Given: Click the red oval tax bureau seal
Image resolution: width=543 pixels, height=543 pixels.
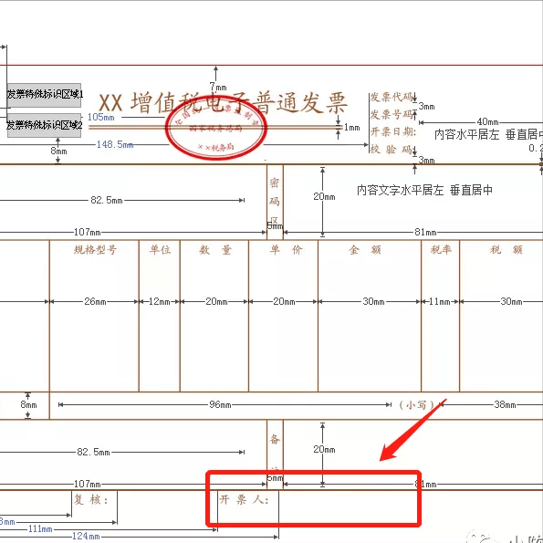Looking at the screenshot, I should [216, 128].
